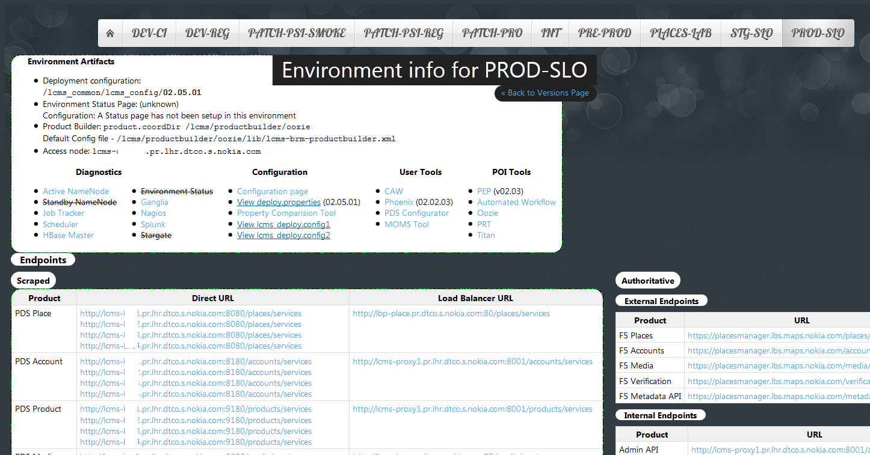The height and width of the screenshot is (455, 870).
Task: Open first PDS Product direct URL
Action: (196, 409)
